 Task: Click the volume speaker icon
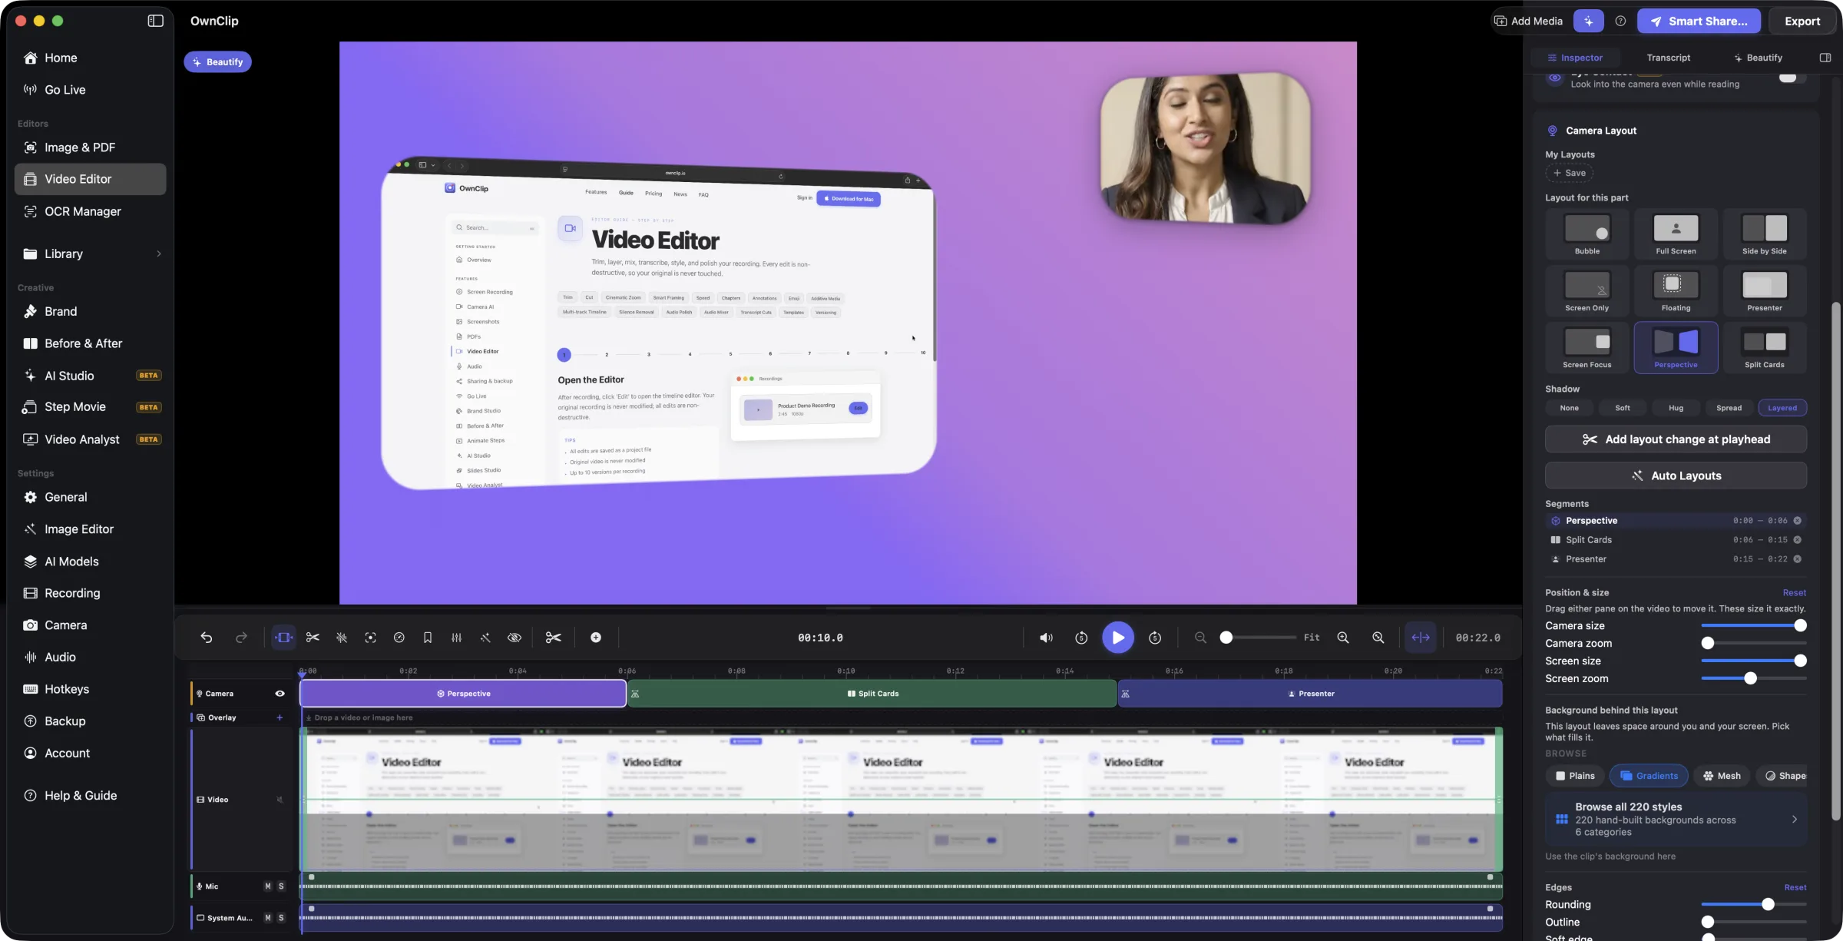(1046, 638)
